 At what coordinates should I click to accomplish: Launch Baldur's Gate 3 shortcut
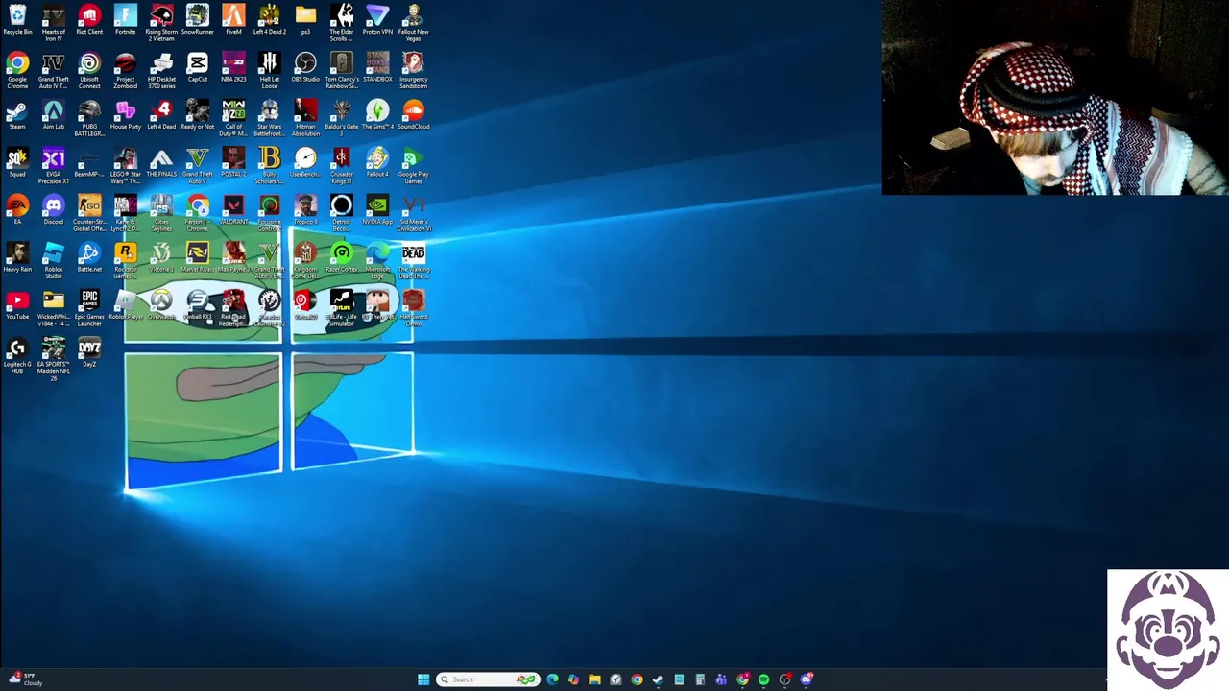(342, 118)
